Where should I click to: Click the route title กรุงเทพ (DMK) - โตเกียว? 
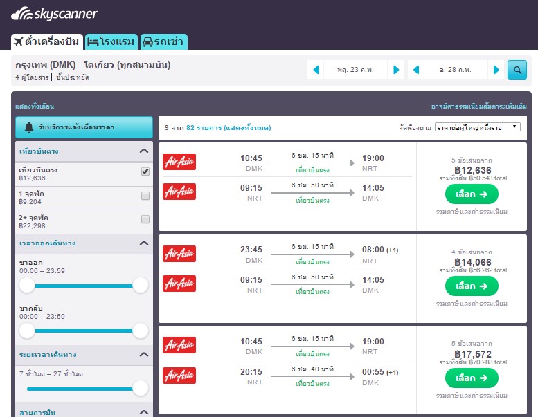point(93,65)
